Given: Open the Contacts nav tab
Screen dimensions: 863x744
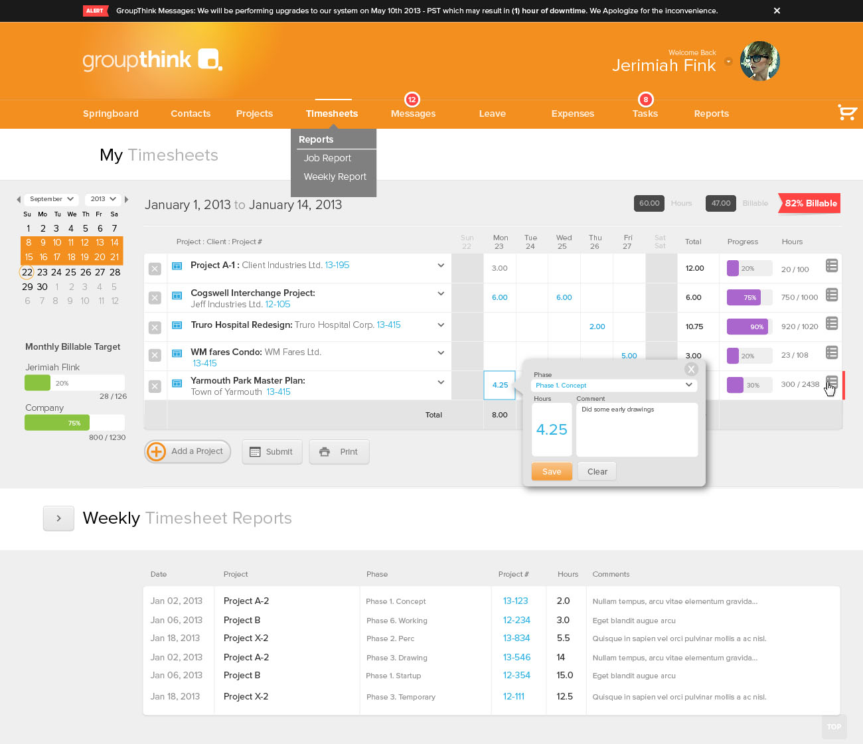Looking at the screenshot, I should coord(191,113).
